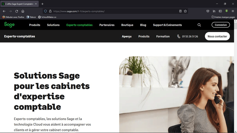Image resolution: width=237 pixels, height=133 pixels.
Task: Select the L'offre Sage Expert Comptable tab
Action: point(19,4)
